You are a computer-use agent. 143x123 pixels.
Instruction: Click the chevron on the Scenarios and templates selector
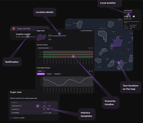pyautogui.click(x=51, y=48)
